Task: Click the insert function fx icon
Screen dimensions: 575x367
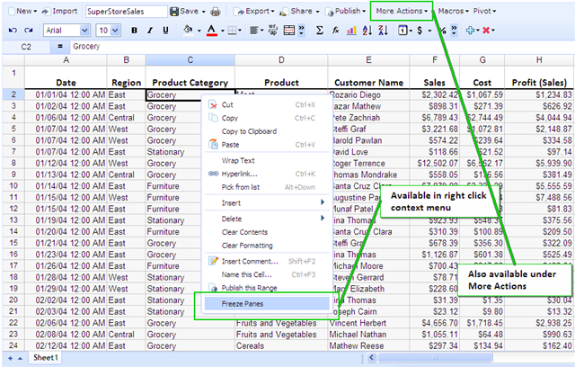Action: coord(335,30)
